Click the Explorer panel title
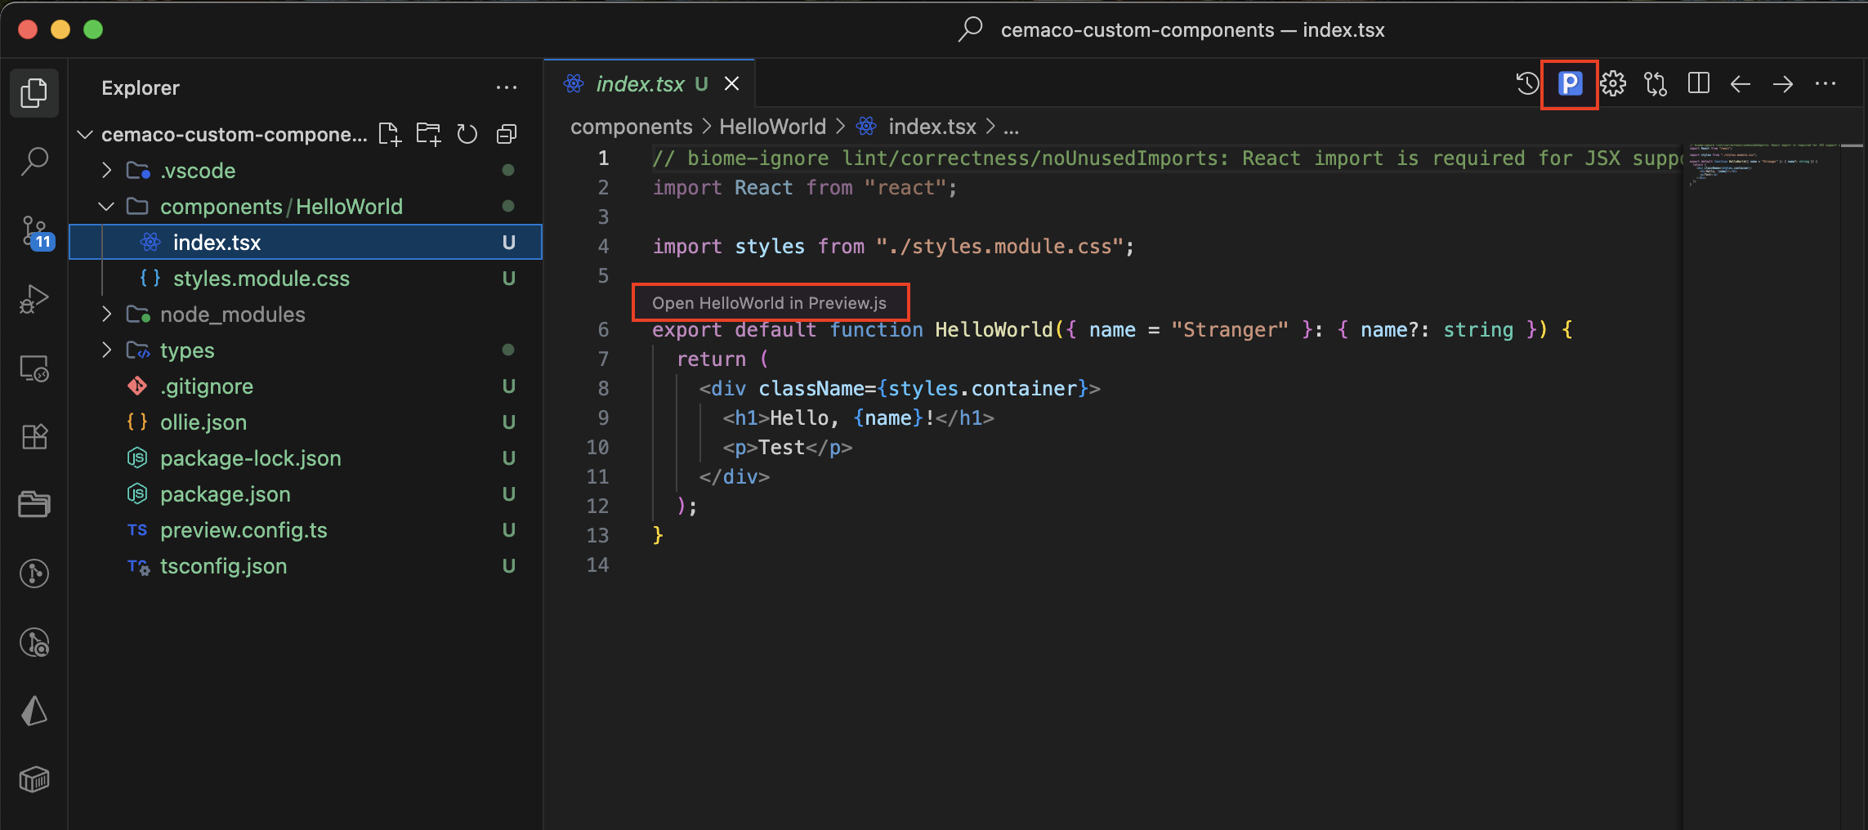1868x830 pixels. coord(140,87)
